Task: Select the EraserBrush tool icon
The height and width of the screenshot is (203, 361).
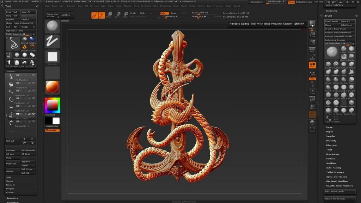Action: pyautogui.click(x=32, y=48)
